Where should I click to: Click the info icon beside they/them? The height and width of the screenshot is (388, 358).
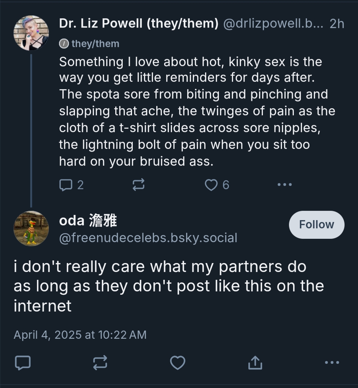coord(64,44)
